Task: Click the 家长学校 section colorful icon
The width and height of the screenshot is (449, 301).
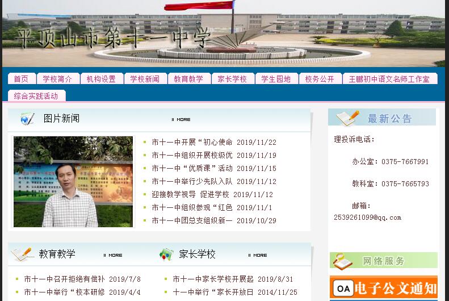Action: point(166,254)
